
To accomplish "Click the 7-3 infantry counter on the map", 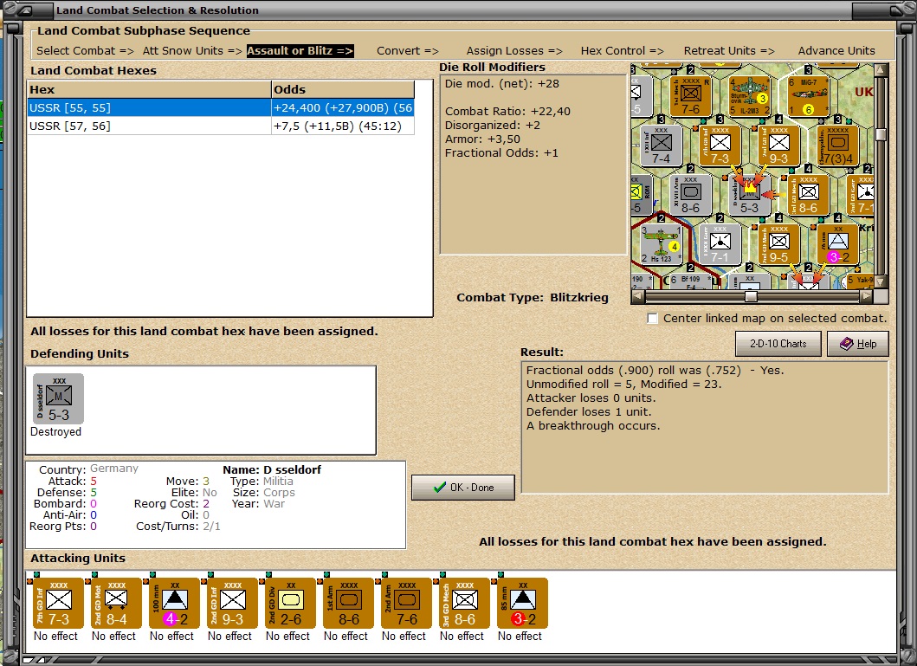I will (720, 145).
